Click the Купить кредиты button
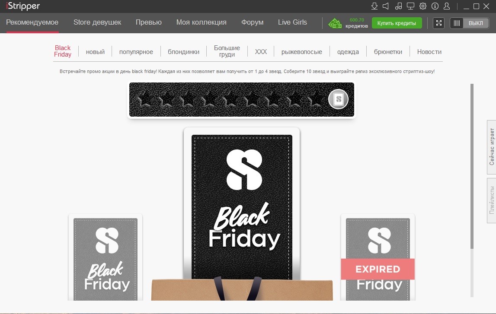 pyautogui.click(x=397, y=23)
